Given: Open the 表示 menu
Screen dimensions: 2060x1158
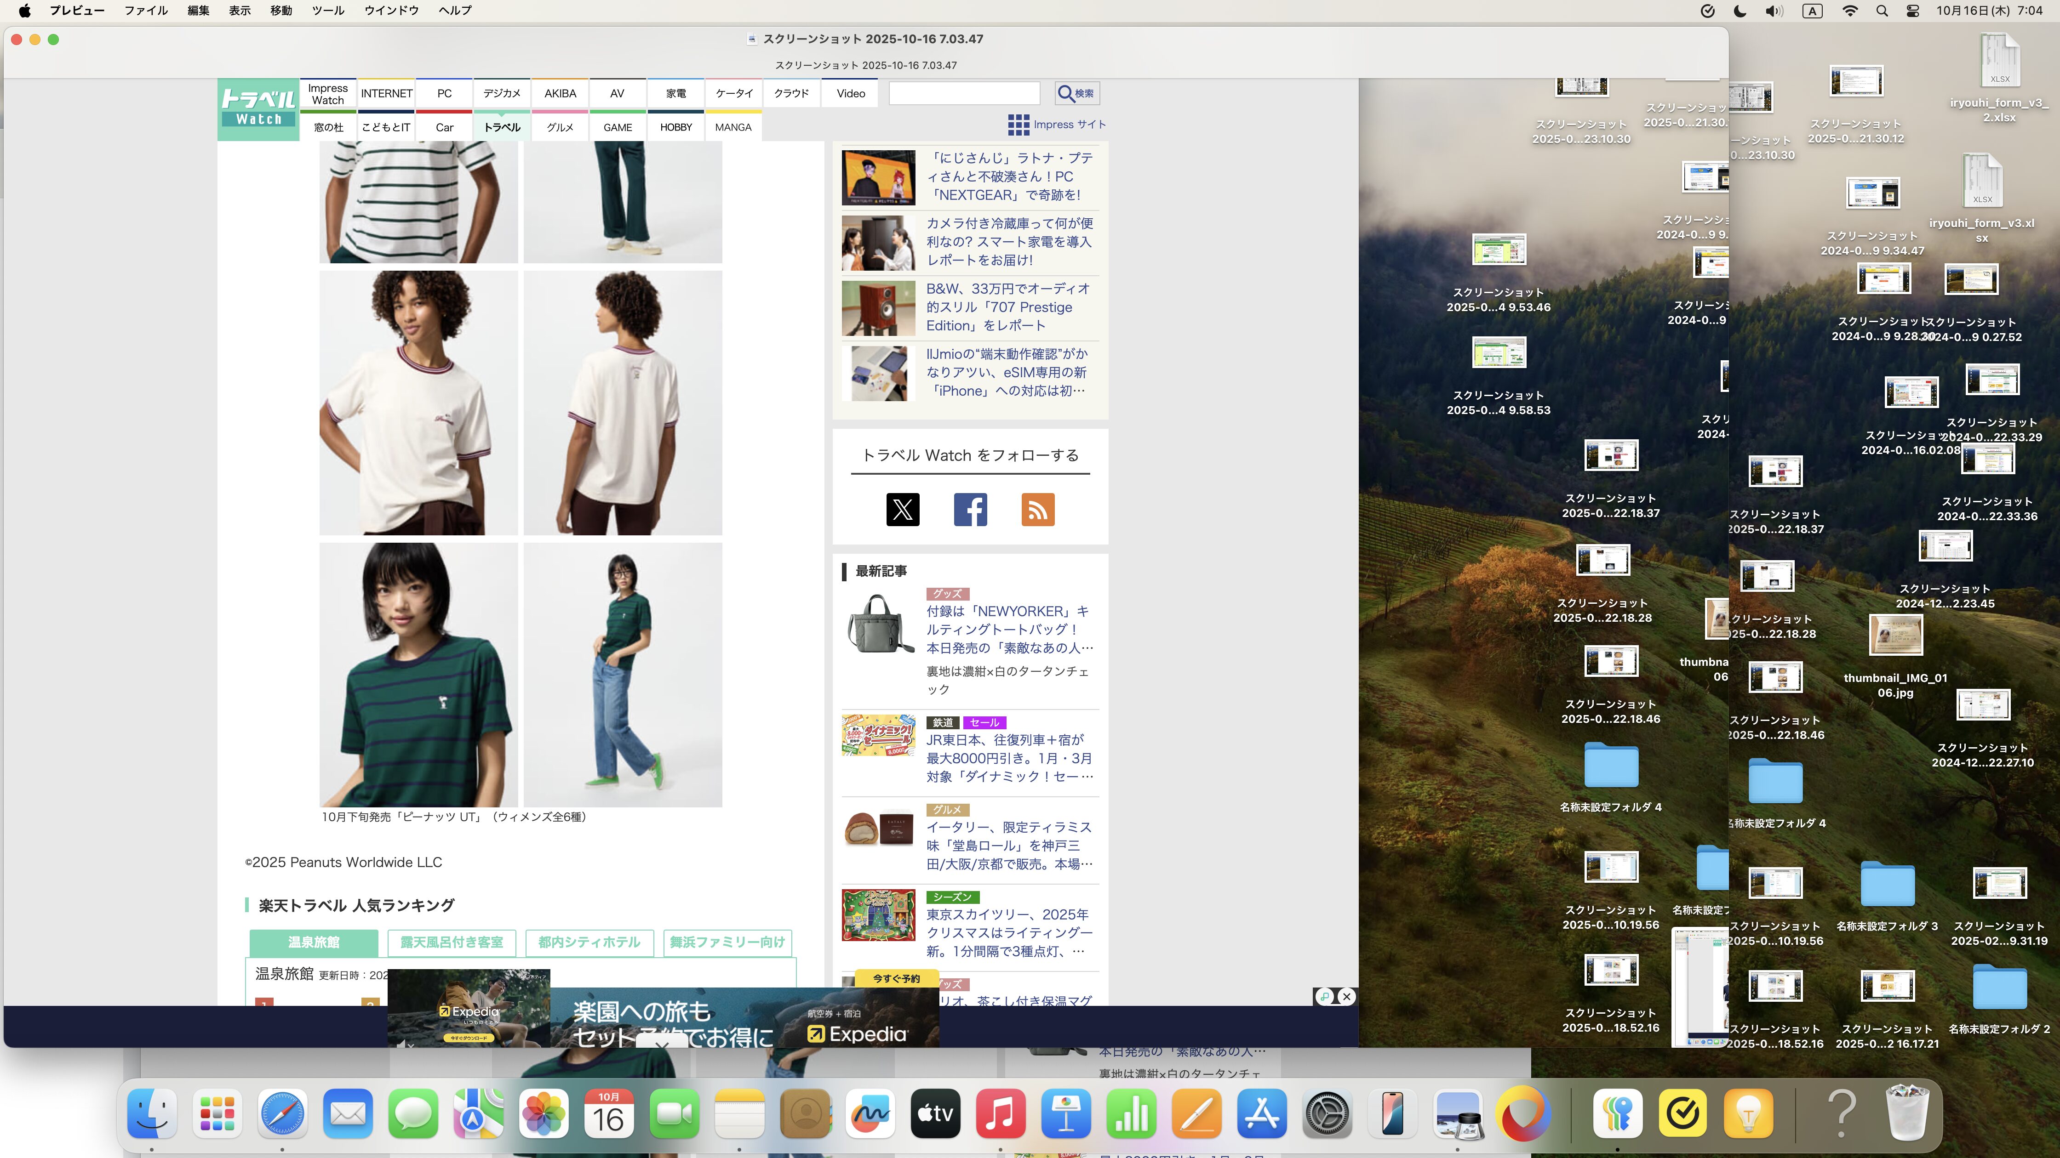Looking at the screenshot, I should coord(239,11).
